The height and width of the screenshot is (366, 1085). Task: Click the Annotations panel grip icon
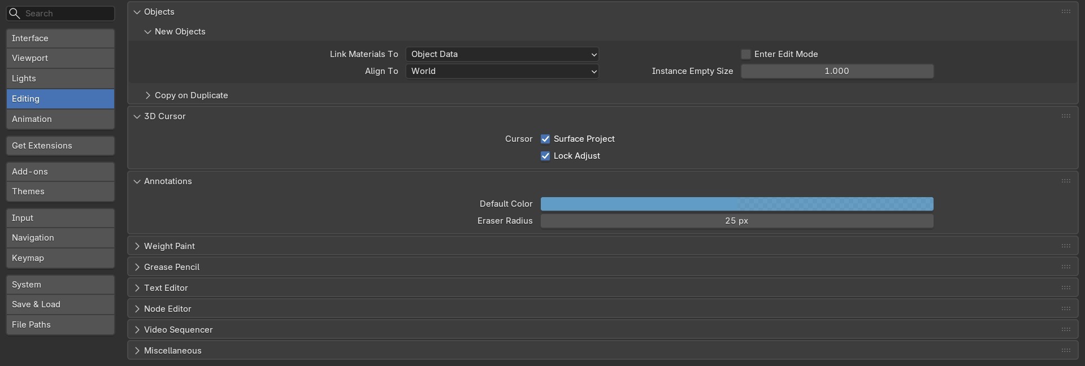pyautogui.click(x=1066, y=181)
